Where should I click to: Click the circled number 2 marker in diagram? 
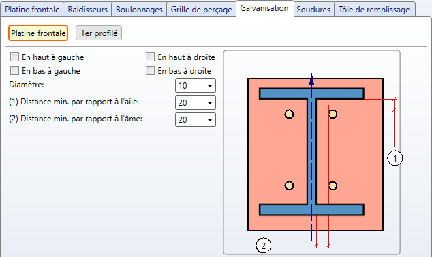pyautogui.click(x=264, y=245)
